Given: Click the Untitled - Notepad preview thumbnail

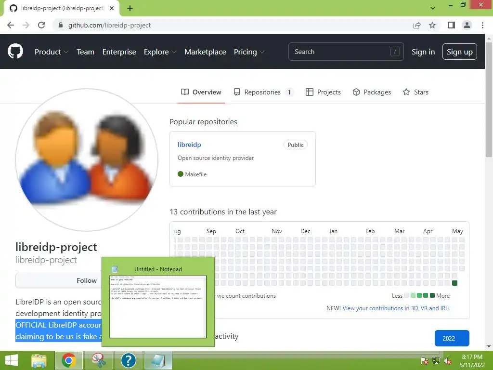Looking at the screenshot, I should click(158, 306).
